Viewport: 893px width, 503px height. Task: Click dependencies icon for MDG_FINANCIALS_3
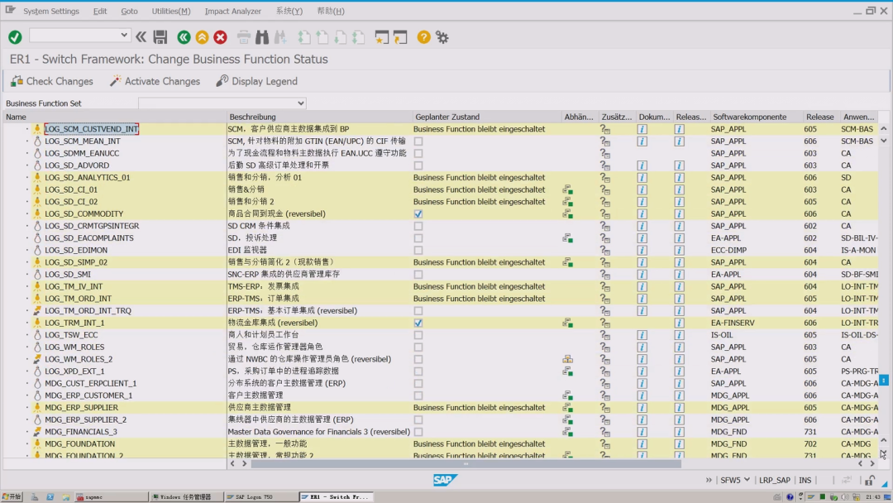point(568,433)
